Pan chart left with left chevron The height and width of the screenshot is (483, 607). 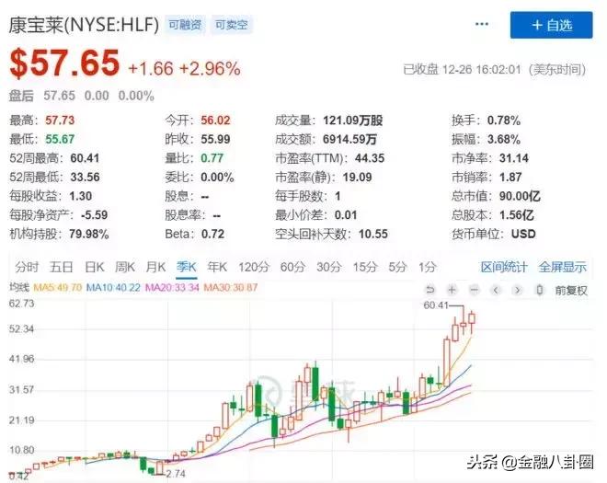[x=496, y=290]
